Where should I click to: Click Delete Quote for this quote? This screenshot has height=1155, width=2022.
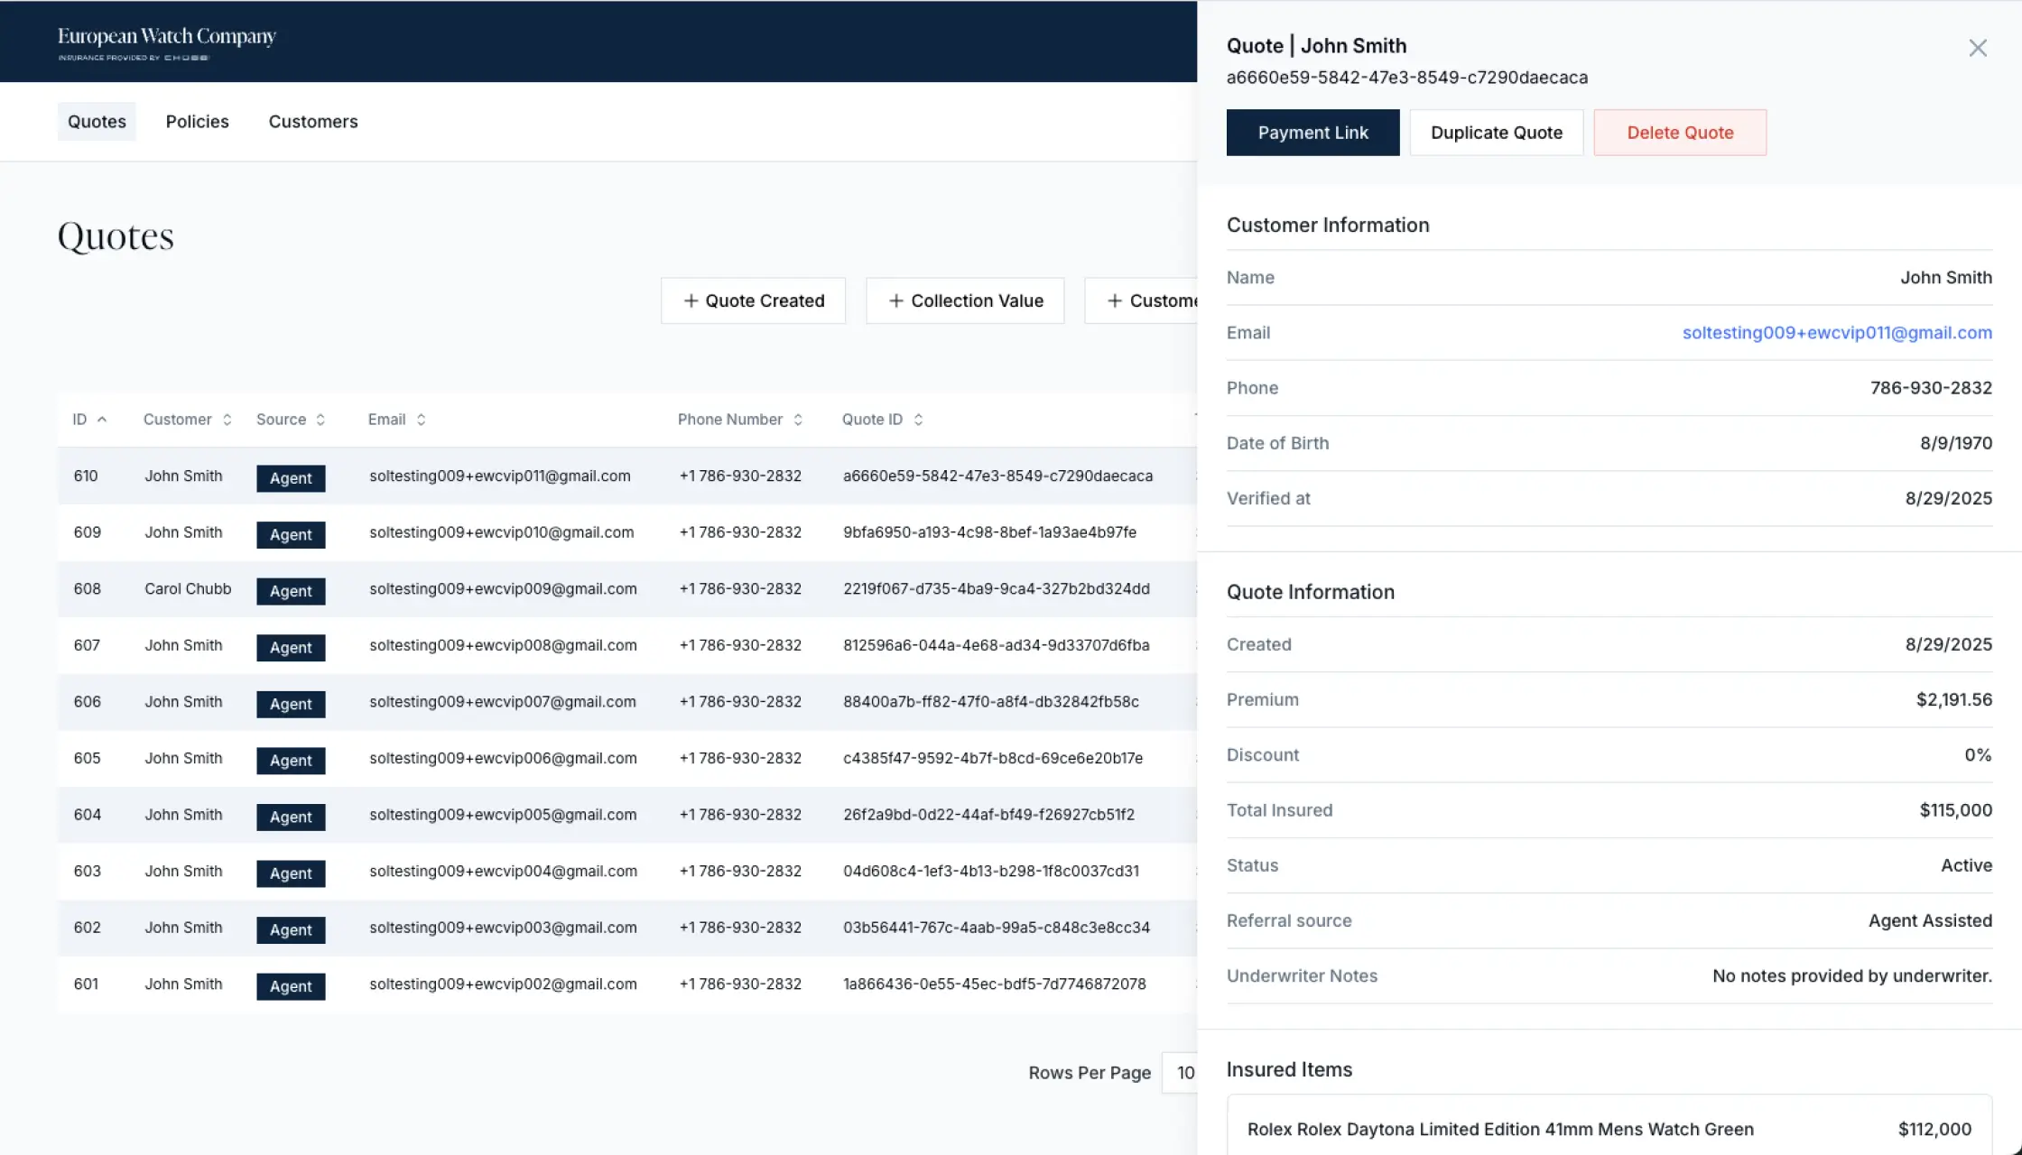tap(1680, 132)
